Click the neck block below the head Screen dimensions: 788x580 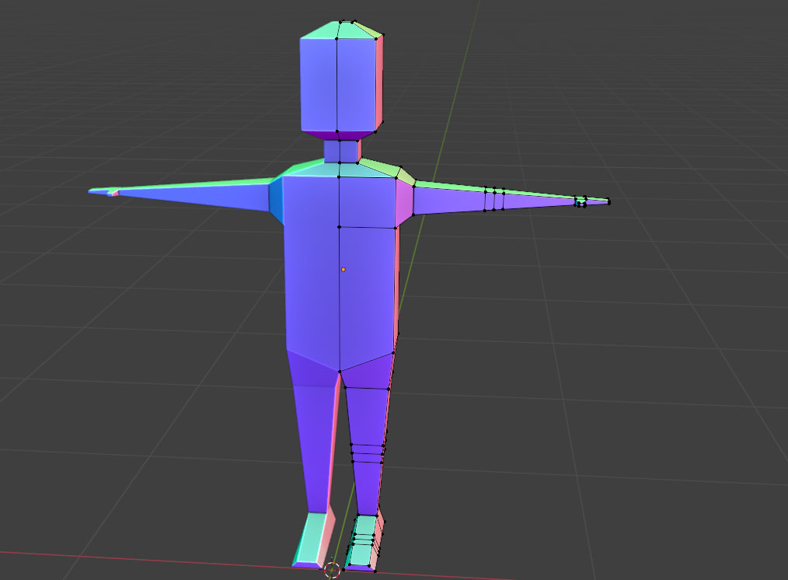(341, 151)
